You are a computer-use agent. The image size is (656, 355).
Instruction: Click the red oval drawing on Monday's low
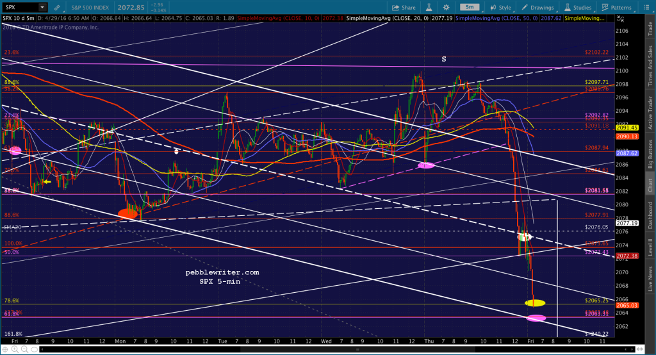(x=127, y=214)
